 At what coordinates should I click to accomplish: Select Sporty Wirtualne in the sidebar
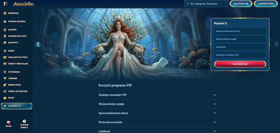(x=18, y=64)
